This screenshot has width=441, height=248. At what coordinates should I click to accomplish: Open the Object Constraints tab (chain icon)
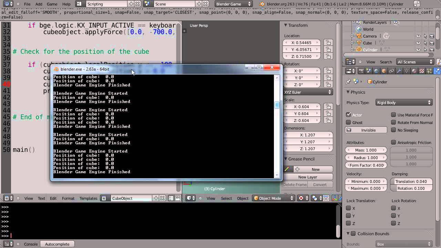[391, 71]
